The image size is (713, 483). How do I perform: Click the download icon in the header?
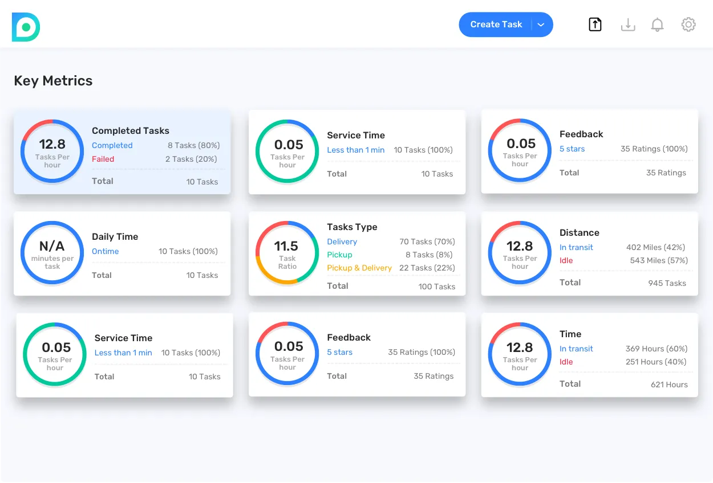tap(627, 24)
